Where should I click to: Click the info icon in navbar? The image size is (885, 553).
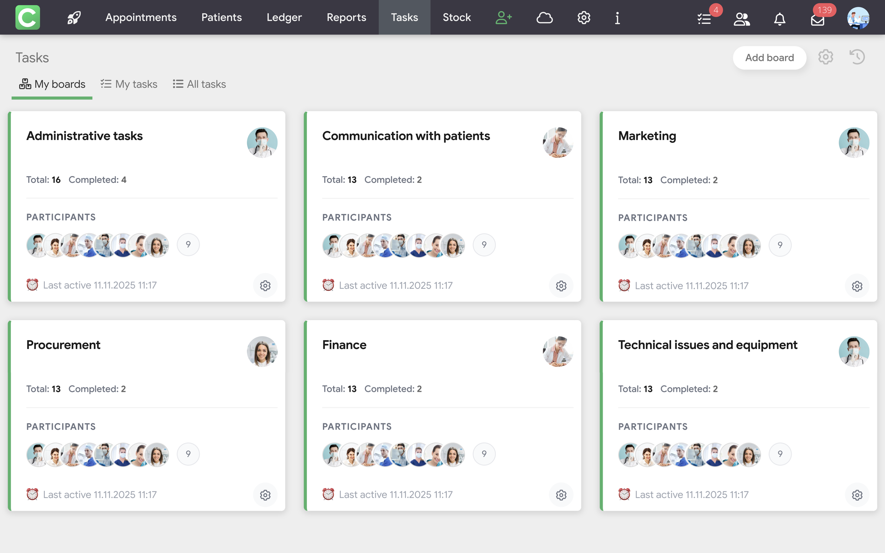click(x=617, y=17)
